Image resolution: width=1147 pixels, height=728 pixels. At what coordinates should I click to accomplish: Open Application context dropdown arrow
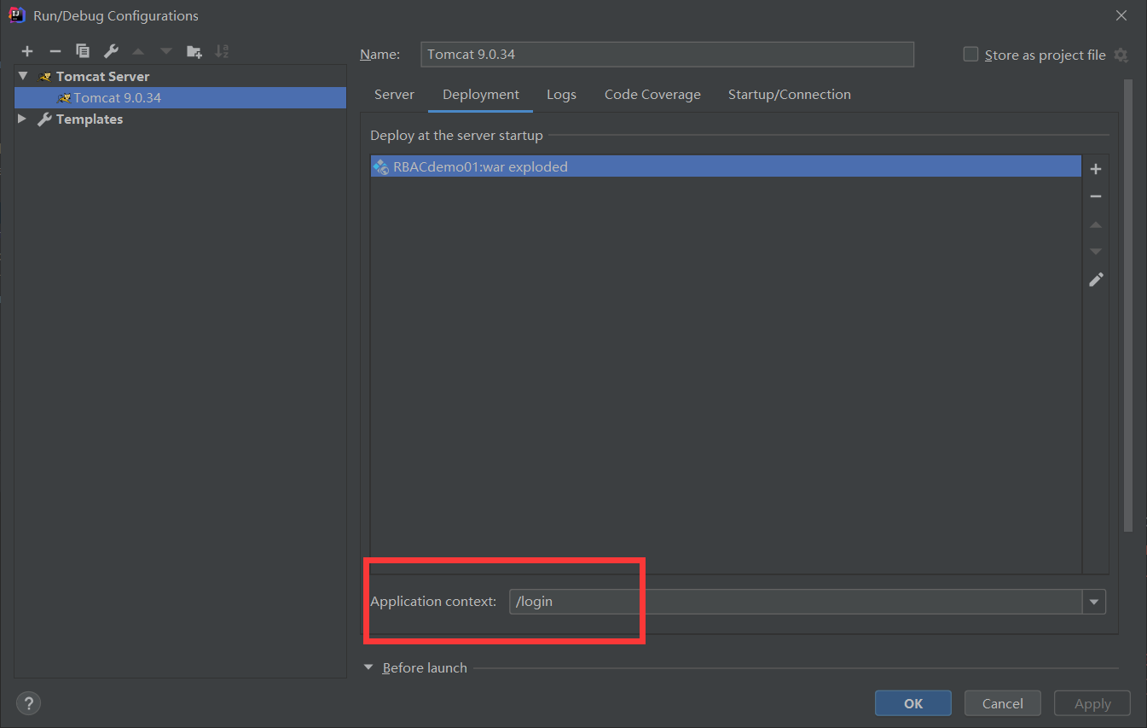point(1094,602)
